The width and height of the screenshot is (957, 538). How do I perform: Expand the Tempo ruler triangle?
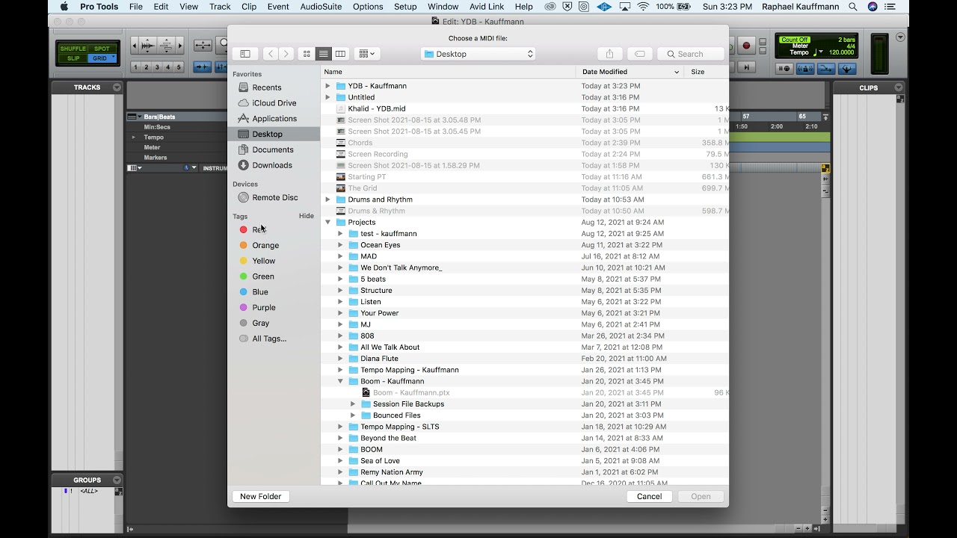134,137
